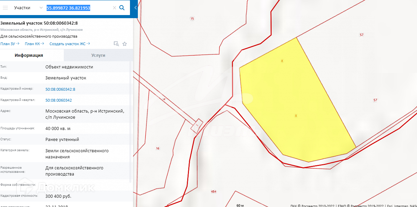Open cadastral number 50:08:0060342:8 link
The height and width of the screenshot is (207, 417).
coord(60,89)
